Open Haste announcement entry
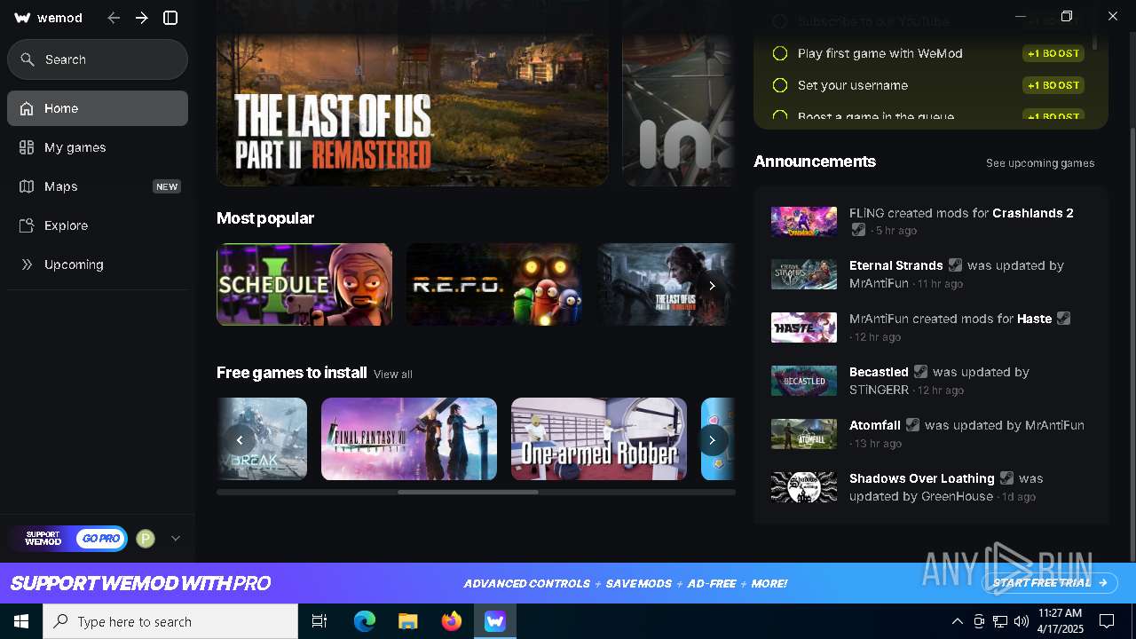The height and width of the screenshot is (639, 1136). tap(931, 327)
